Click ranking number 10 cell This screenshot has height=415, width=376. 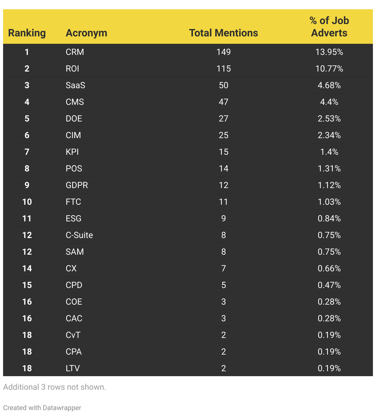(x=27, y=202)
